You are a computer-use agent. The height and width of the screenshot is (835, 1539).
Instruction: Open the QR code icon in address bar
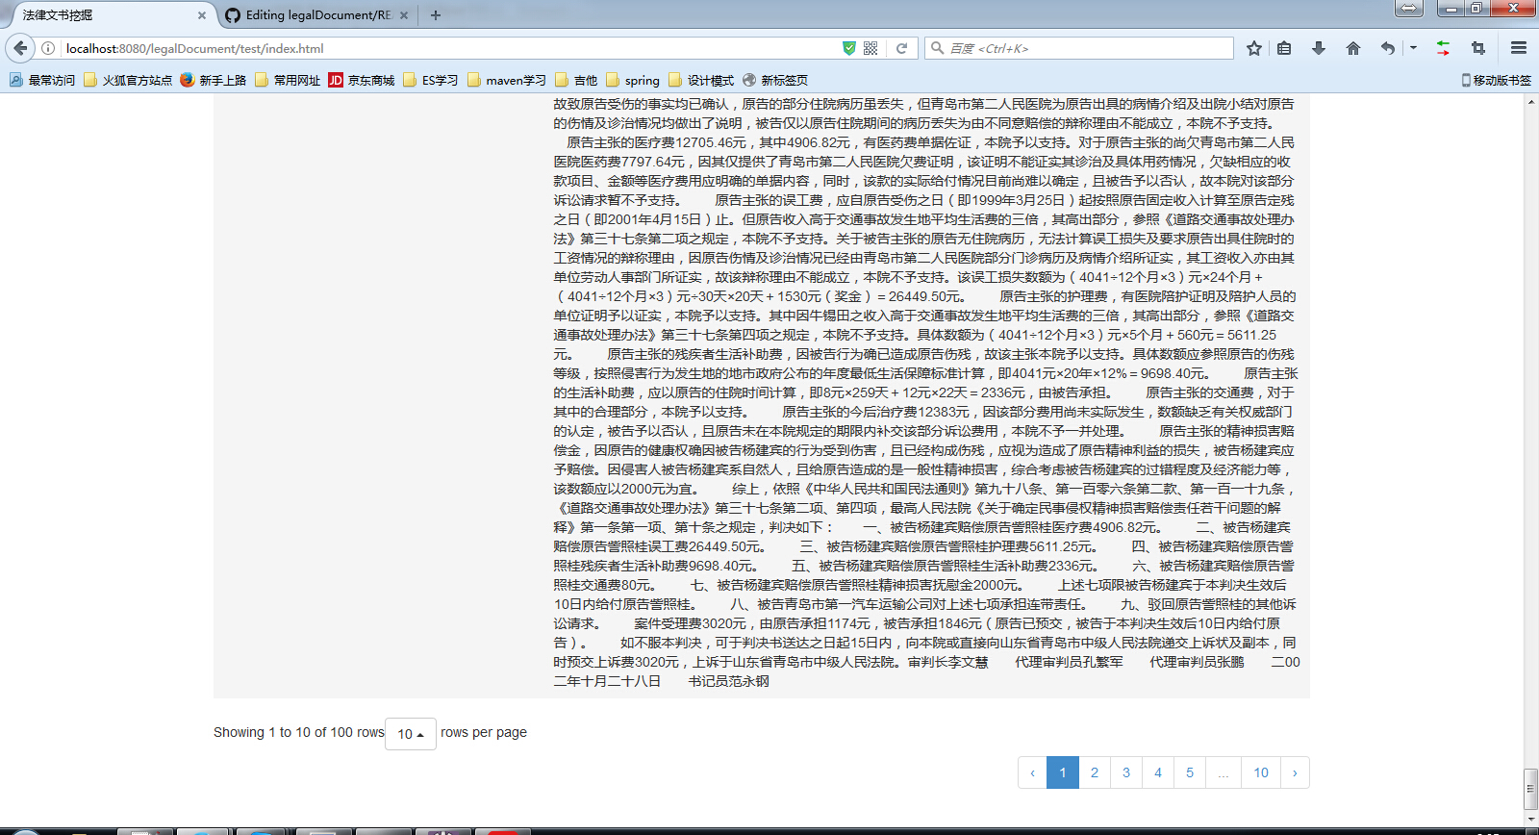pyautogui.click(x=870, y=48)
